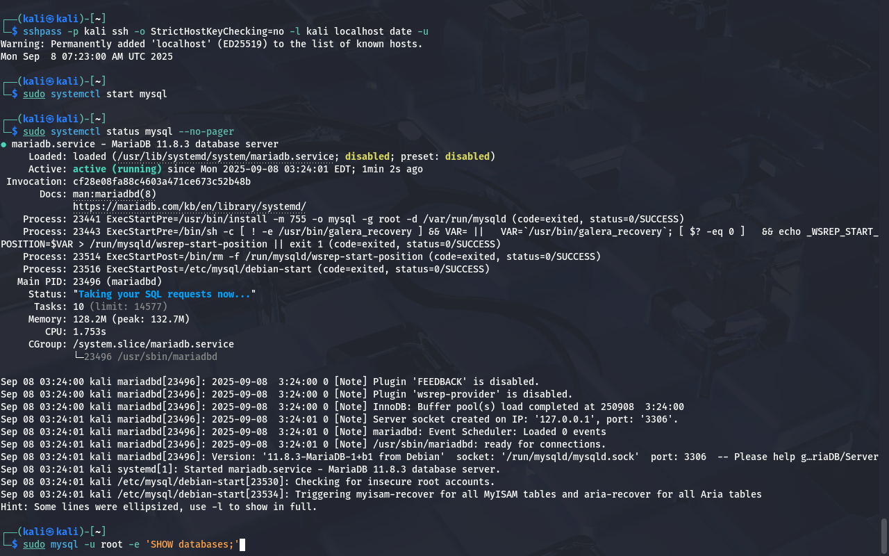The width and height of the screenshot is (889, 556).
Task: Click the sshpass command word
Action: 42,31
